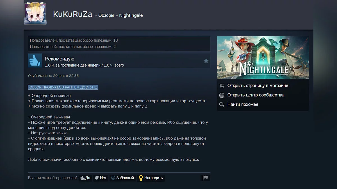The height and width of the screenshot is (189, 337).
Task: Vote "Нет" for unhelpful review
Action: pyautogui.click(x=101, y=178)
